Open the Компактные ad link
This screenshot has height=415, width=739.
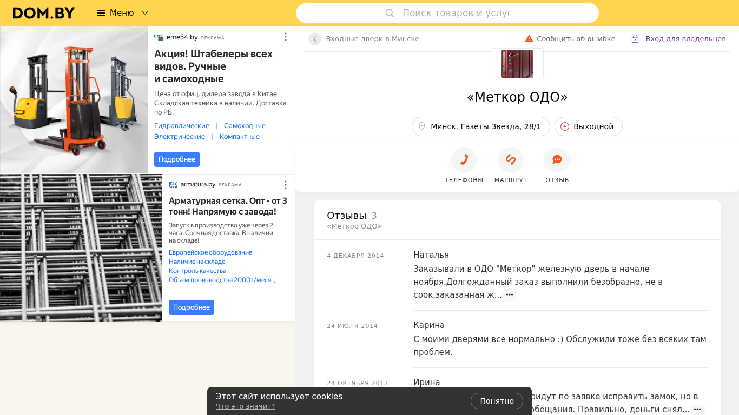coord(240,137)
